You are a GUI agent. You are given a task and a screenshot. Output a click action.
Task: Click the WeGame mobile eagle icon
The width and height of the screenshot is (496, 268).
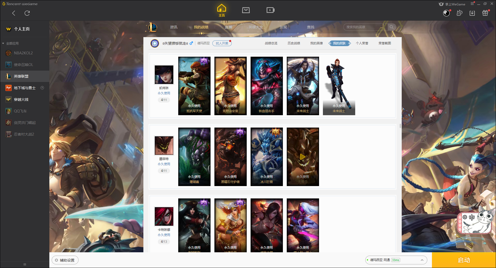point(441,4)
